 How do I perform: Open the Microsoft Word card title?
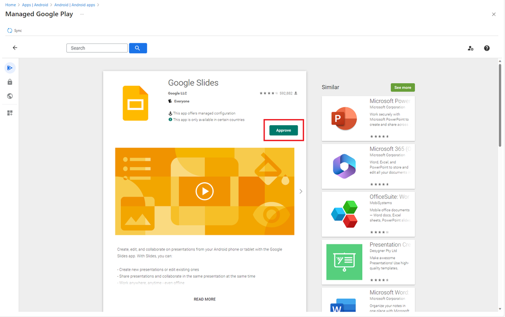pos(390,292)
